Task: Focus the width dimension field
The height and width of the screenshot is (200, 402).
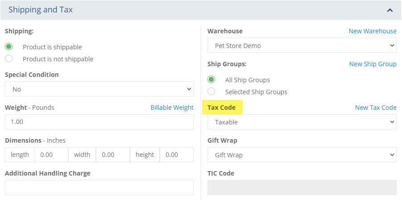Action: (113, 155)
